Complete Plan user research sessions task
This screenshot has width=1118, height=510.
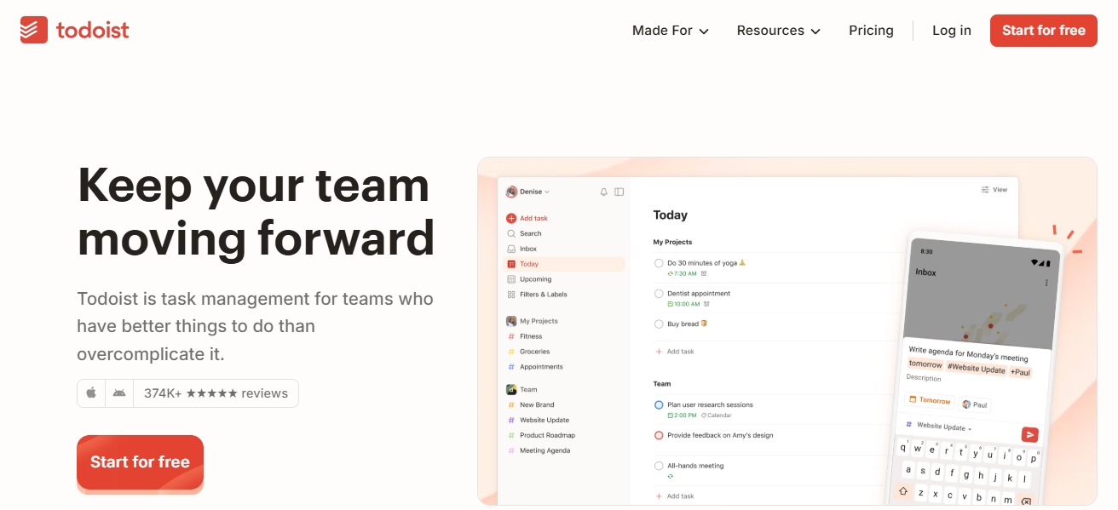click(x=659, y=405)
